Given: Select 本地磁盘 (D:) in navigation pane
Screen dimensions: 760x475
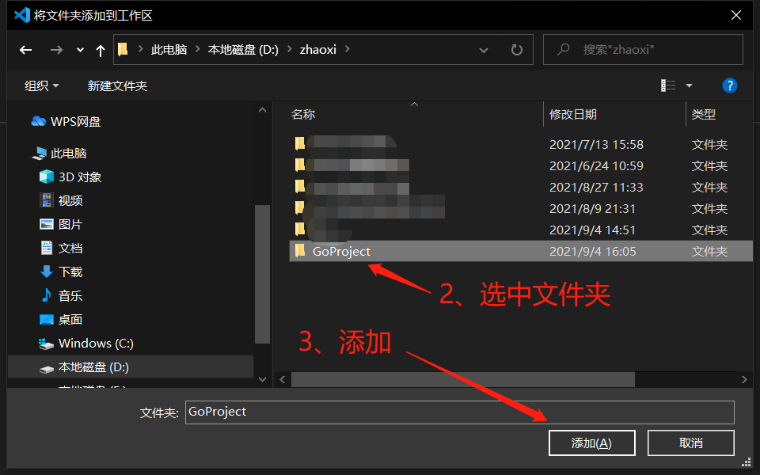Looking at the screenshot, I should point(131,367).
